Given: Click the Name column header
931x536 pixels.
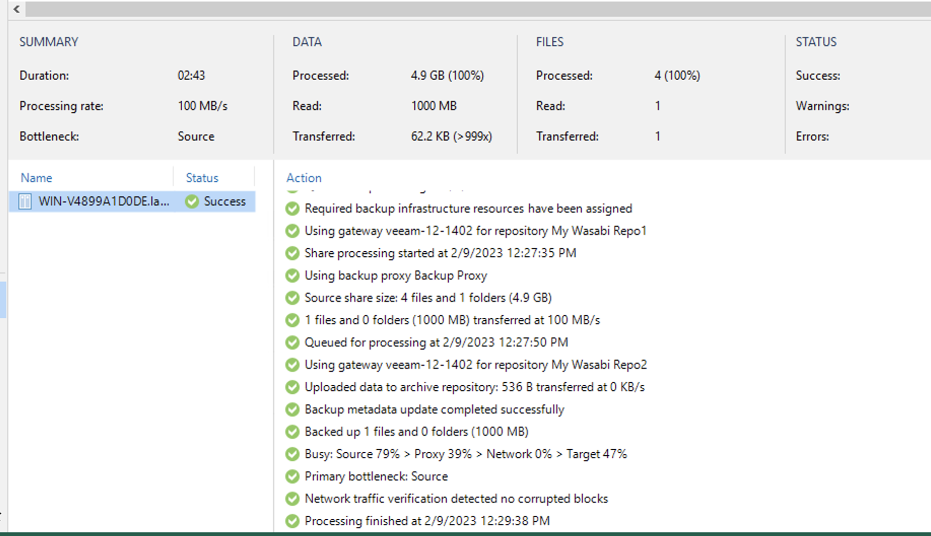Looking at the screenshot, I should [x=36, y=178].
